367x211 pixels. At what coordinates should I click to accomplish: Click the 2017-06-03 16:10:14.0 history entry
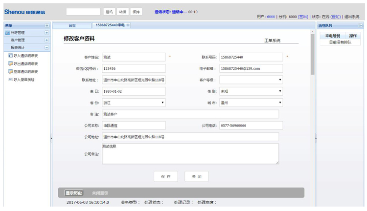(x=88, y=202)
